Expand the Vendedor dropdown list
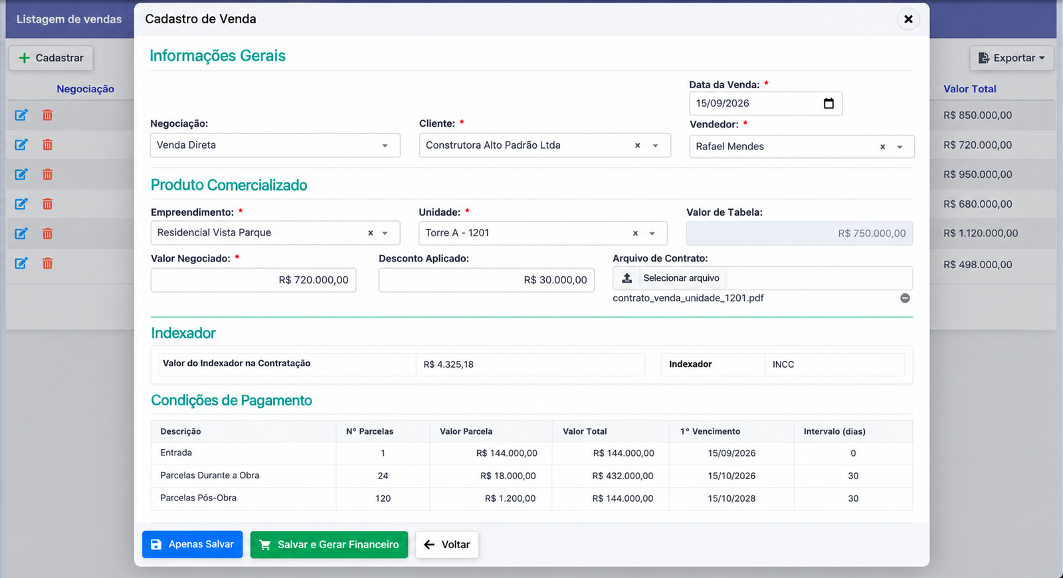This screenshot has height=578, width=1063. 900,147
